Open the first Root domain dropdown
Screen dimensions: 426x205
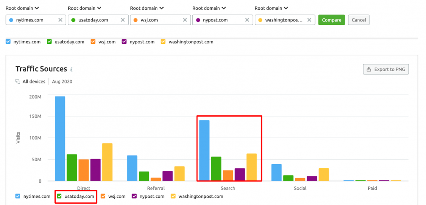coord(22,8)
